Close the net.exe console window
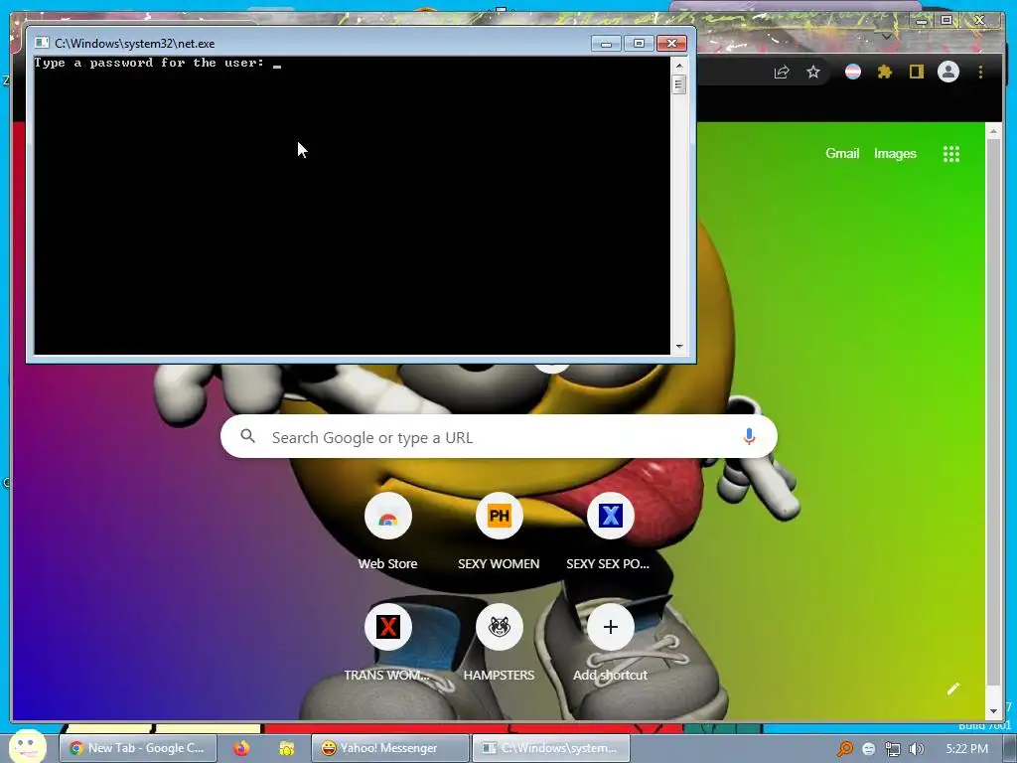Viewport: 1017px width, 763px height. click(x=671, y=44)
